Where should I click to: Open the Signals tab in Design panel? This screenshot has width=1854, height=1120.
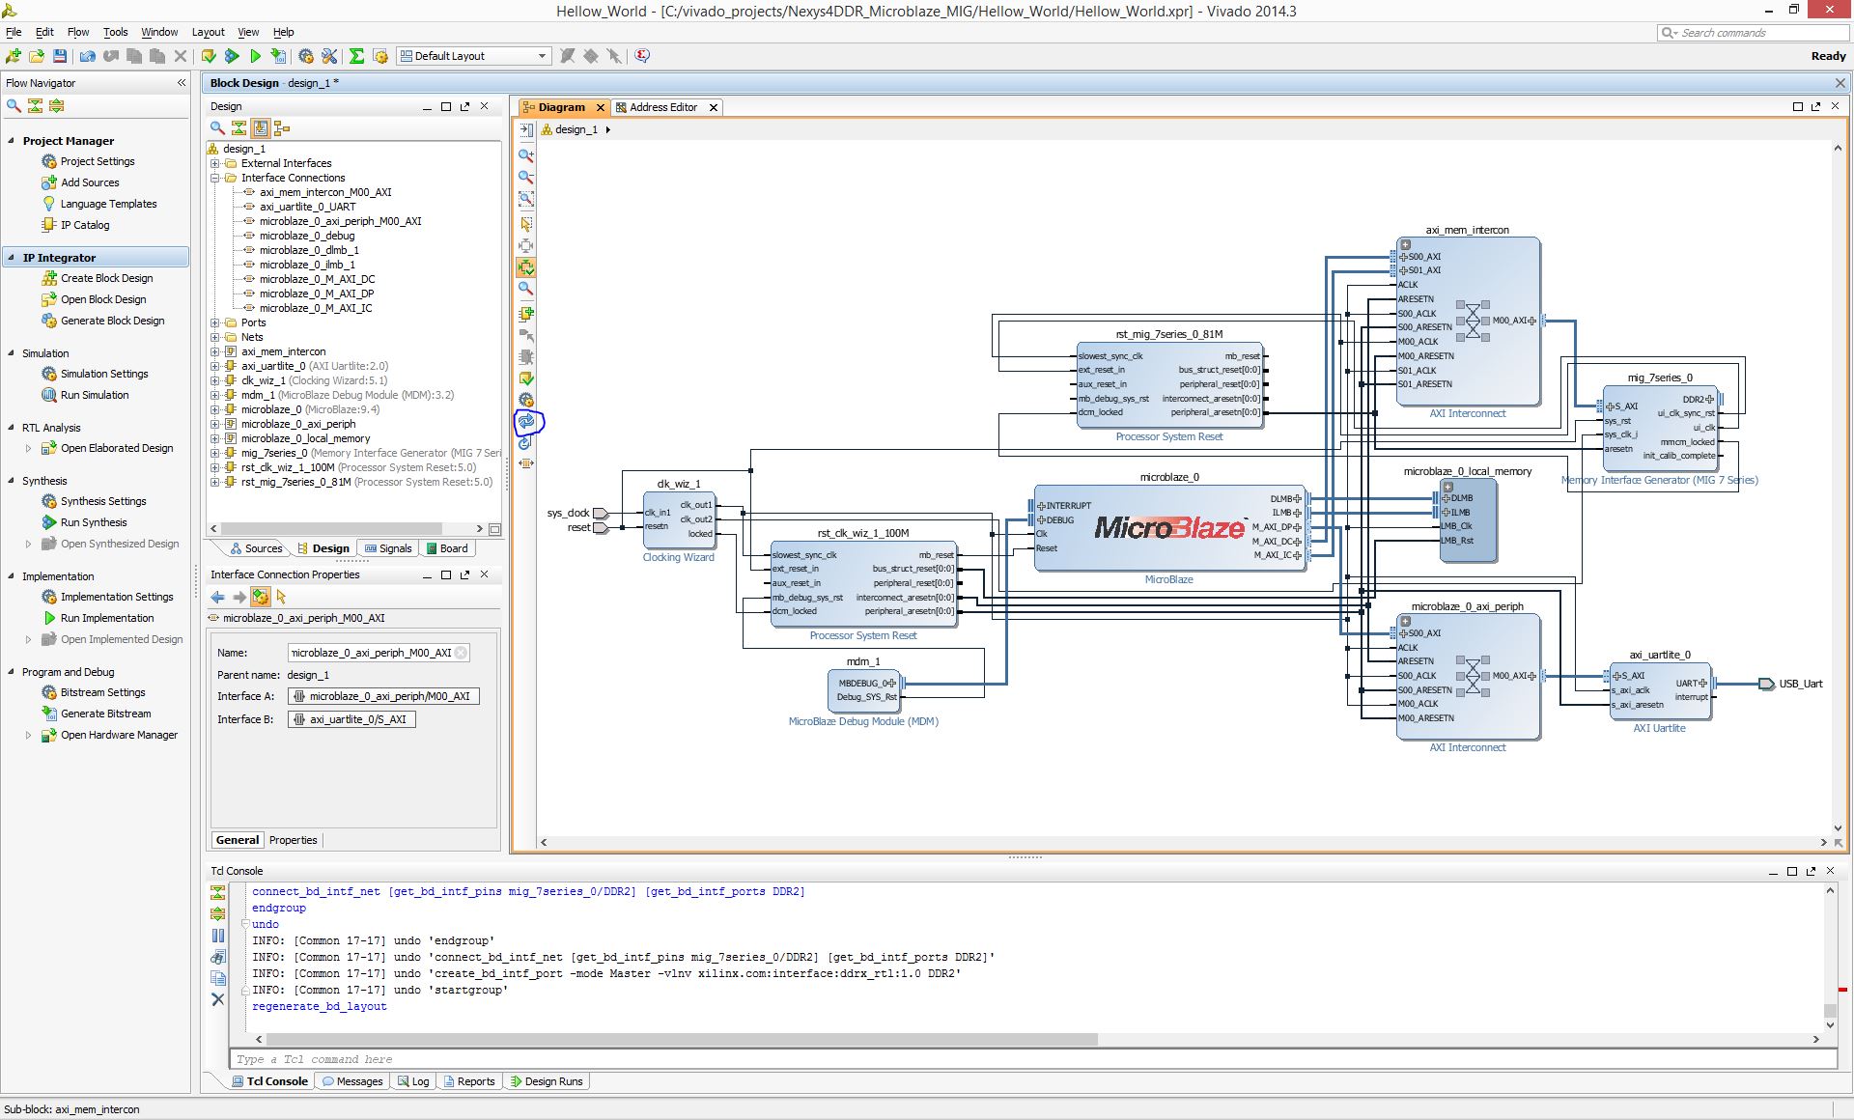[x=388, y=548]
